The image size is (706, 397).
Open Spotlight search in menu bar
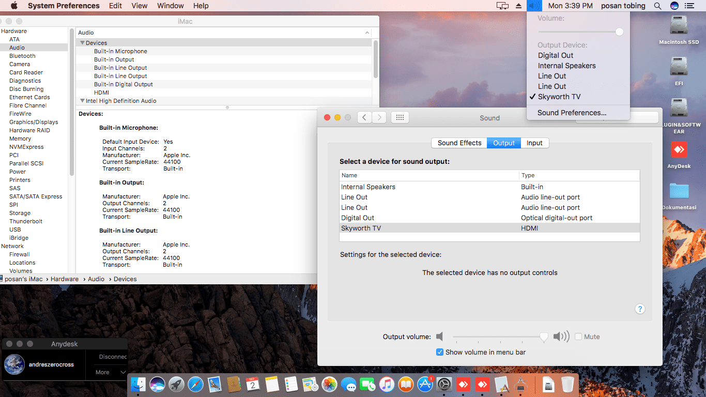[657, 6]
